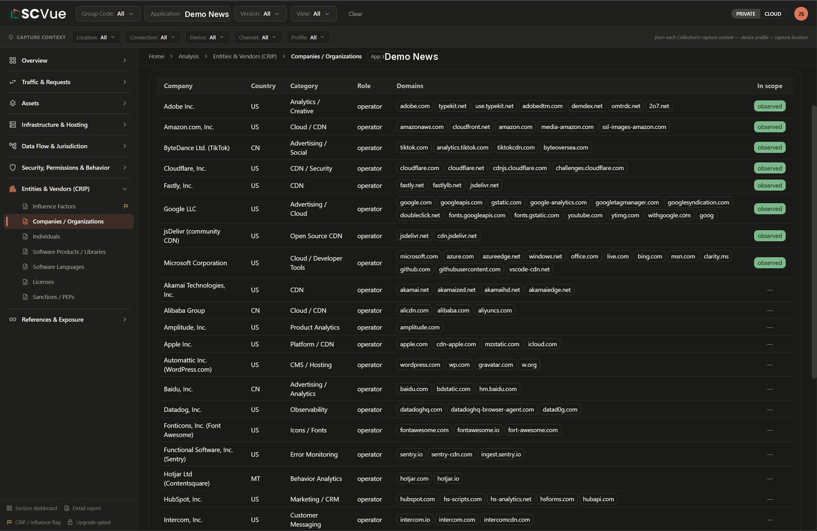Click the Licenses document icon
The height and width of the screenshot is (531, 817).
(25, 282)
